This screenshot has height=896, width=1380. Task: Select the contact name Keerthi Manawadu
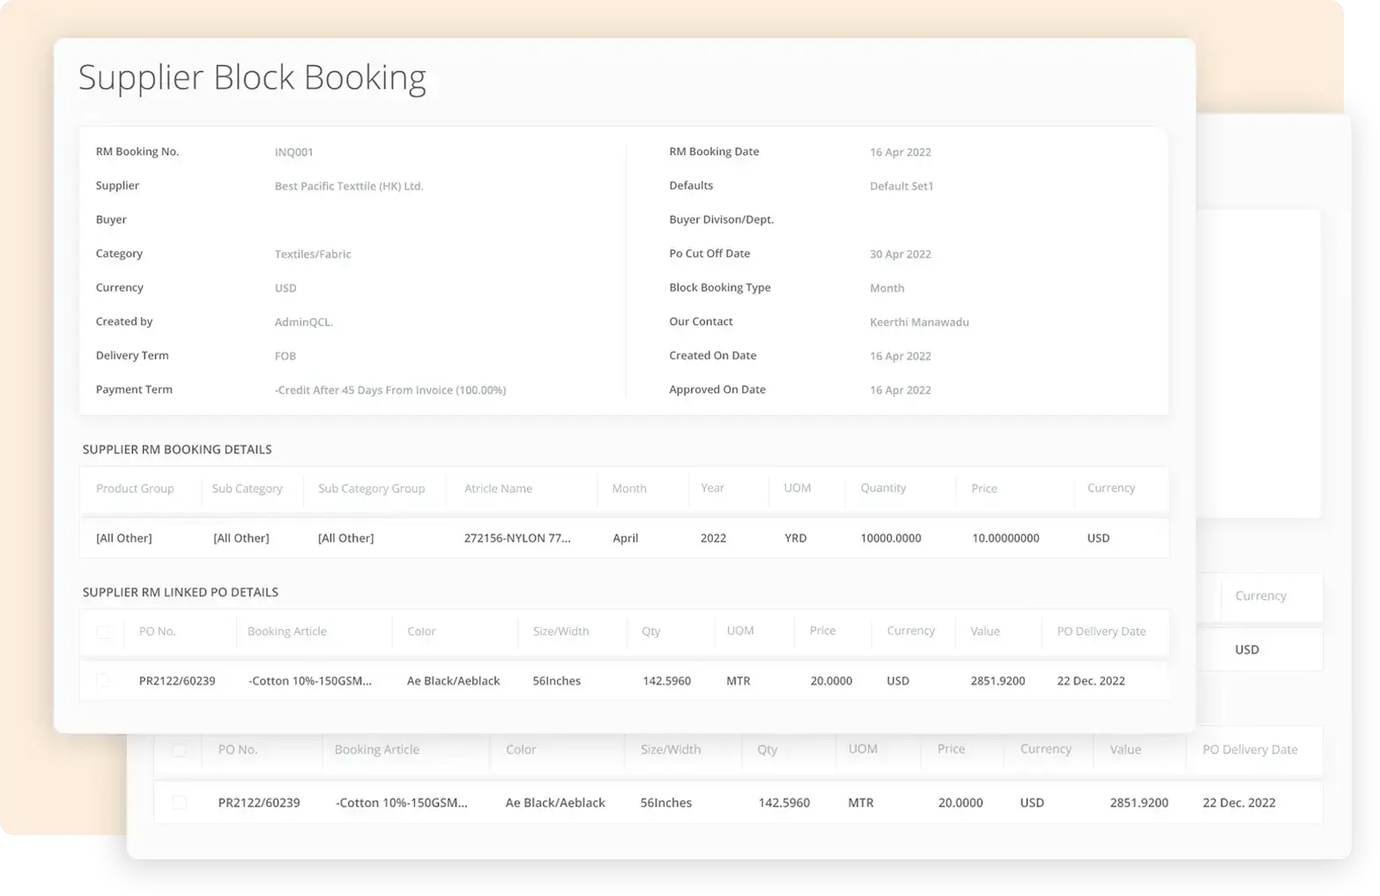(919, 322)
